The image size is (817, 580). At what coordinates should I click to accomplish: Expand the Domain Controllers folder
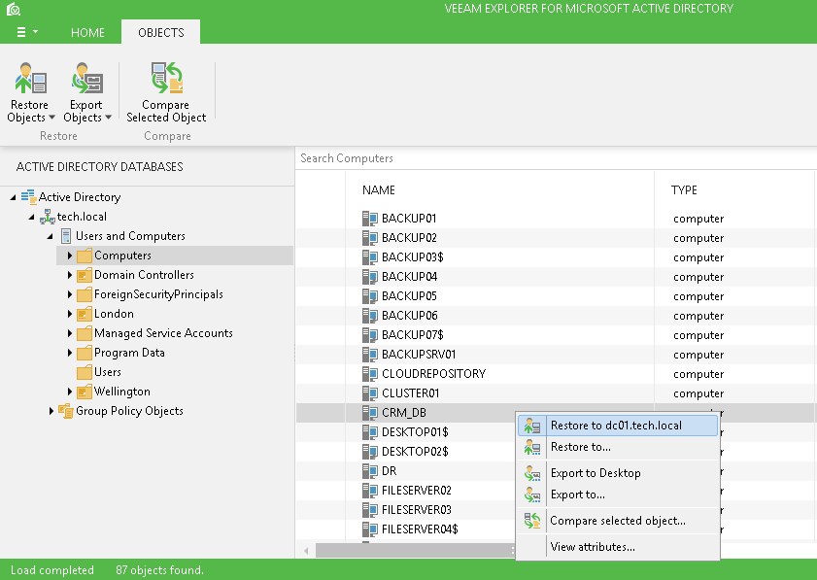[69, 275]
